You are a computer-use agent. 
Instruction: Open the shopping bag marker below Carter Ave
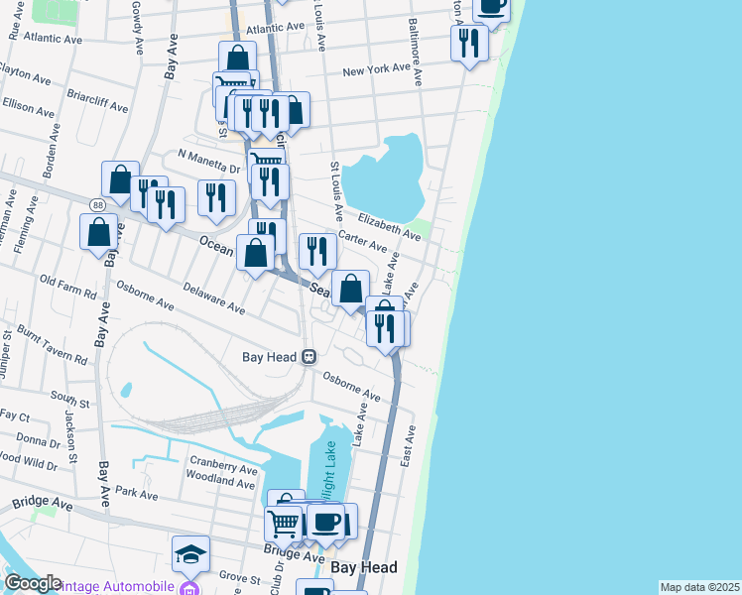point(350,289)
